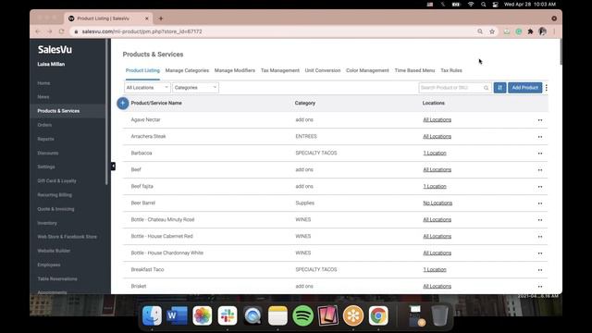Launch Microsoft Word from the dock
The height and width of the screenshot is (333, 592).
coord(177,315)
